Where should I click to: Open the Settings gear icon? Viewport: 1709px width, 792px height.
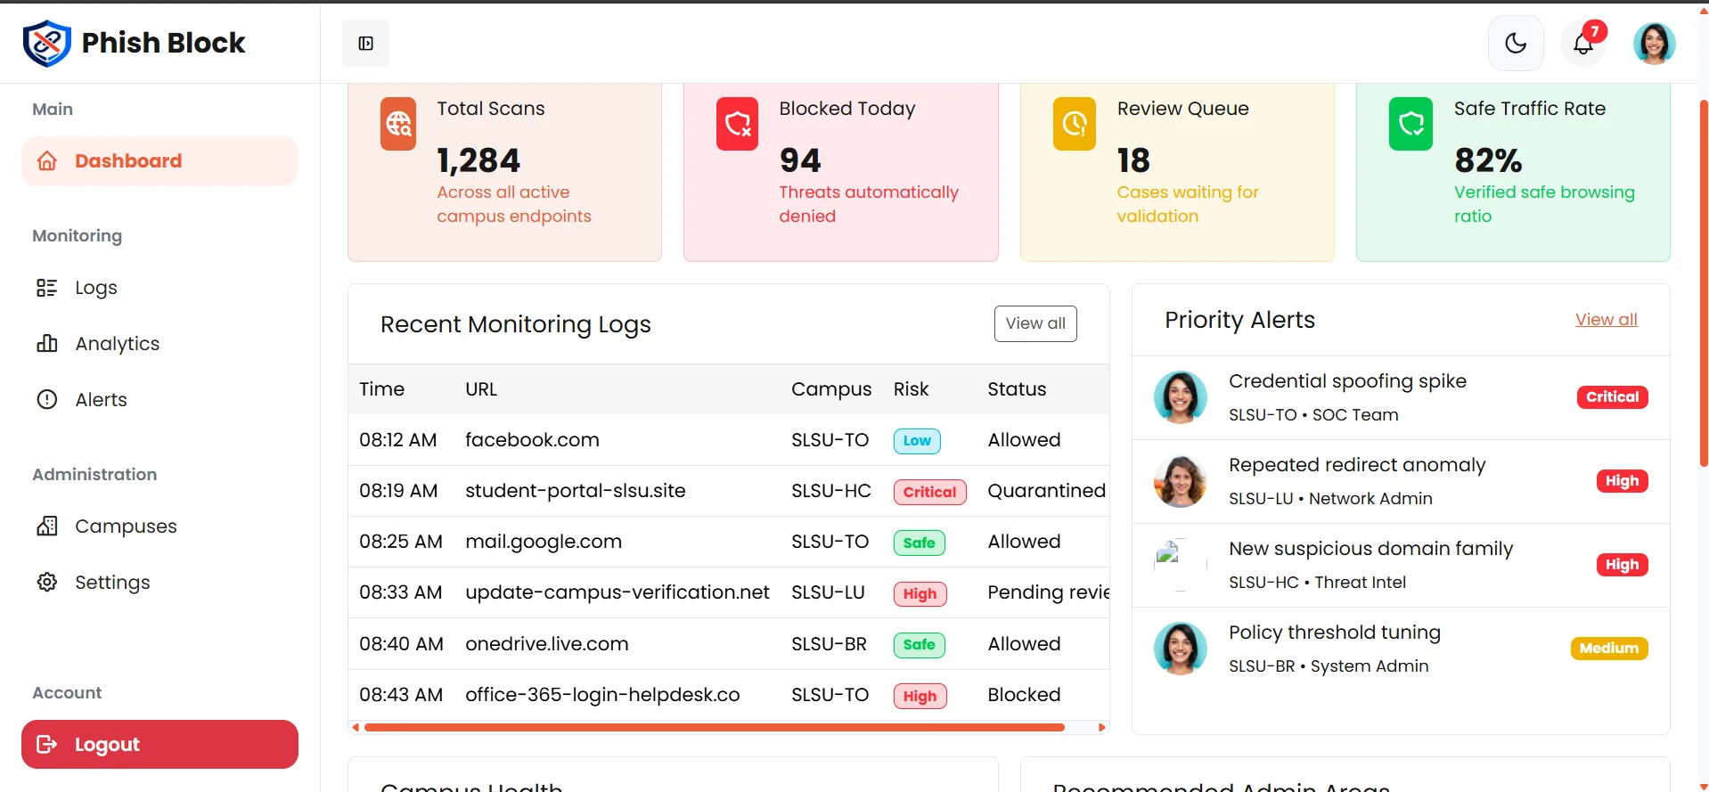point(47,583)
